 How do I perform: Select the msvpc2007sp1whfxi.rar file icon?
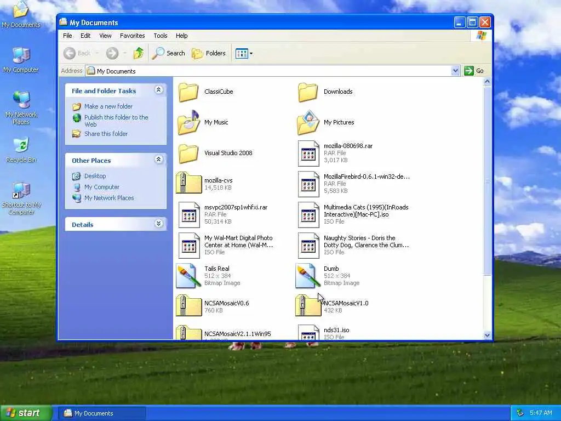pos(189,215)
